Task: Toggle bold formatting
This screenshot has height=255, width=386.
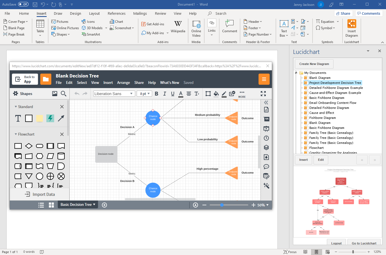Action: [x=156, y=94]
